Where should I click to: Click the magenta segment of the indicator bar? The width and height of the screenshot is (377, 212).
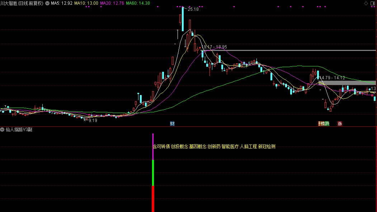153,147
